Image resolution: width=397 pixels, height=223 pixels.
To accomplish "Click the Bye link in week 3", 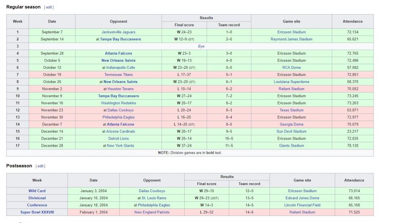I will pyautogui.click(x=201, y=46).
